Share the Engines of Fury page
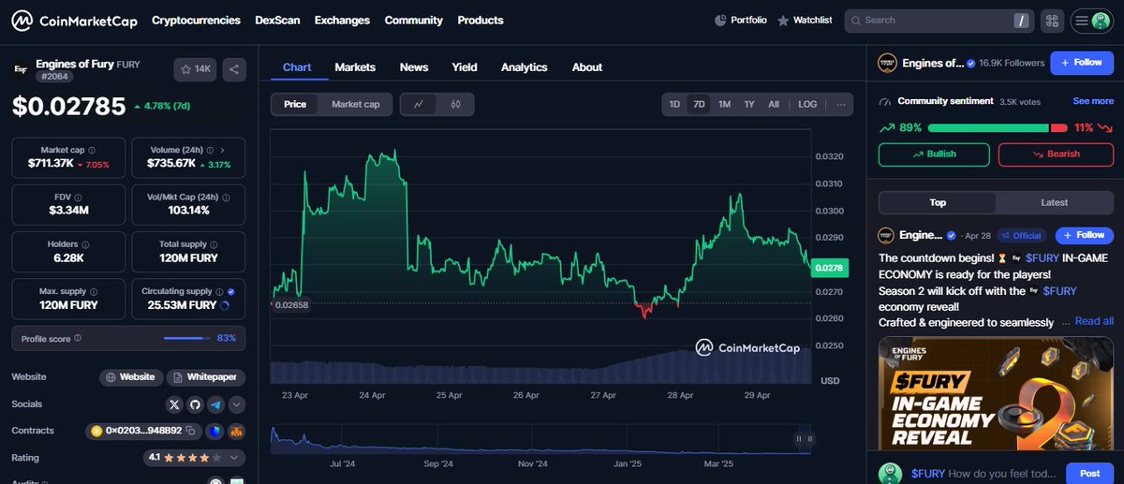 tap(234, 68)
